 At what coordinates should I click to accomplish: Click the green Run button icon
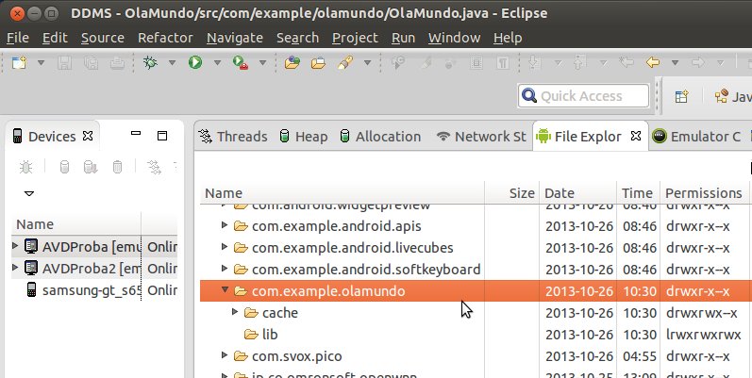[x=195, y=63]
